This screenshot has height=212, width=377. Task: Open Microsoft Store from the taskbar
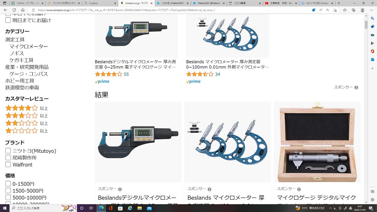pyautogui.click(x=120, y=208)
